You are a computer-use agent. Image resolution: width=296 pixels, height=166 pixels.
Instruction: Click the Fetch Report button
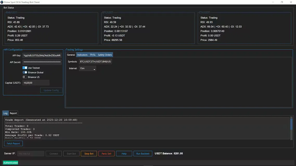point(14,144)
